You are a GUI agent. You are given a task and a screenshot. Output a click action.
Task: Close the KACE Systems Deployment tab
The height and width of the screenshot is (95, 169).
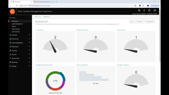click(53, 2)
